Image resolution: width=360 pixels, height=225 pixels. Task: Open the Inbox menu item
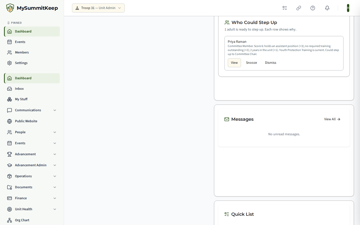coord(32,89)
